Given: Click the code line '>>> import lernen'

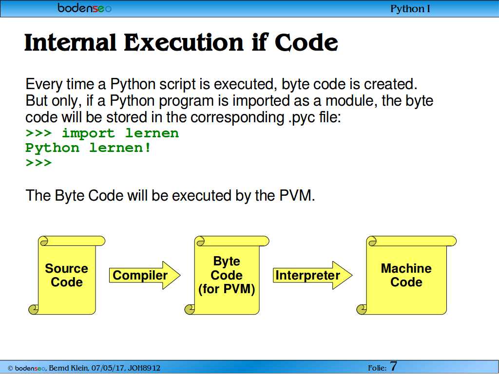Looking at the screenshot, I should [x=102, y=133].
